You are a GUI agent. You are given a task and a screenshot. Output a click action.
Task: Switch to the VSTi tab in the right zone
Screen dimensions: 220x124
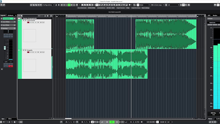pos(209,15)
